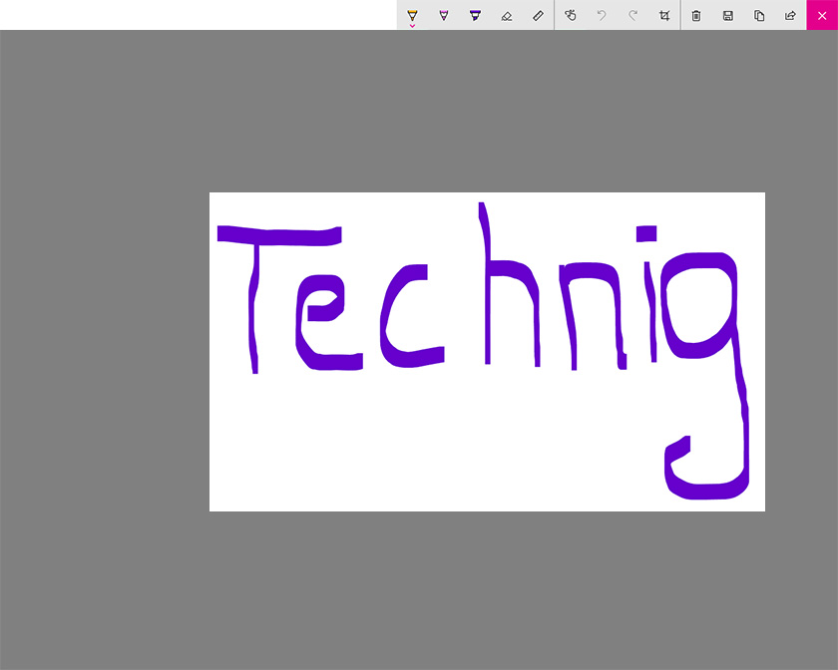Close the Snip and Sketch editor
Screen dimensions: 838x670
(x=822, y=15)
